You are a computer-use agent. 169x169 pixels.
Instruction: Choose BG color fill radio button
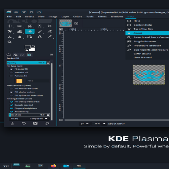click(11, 72)
